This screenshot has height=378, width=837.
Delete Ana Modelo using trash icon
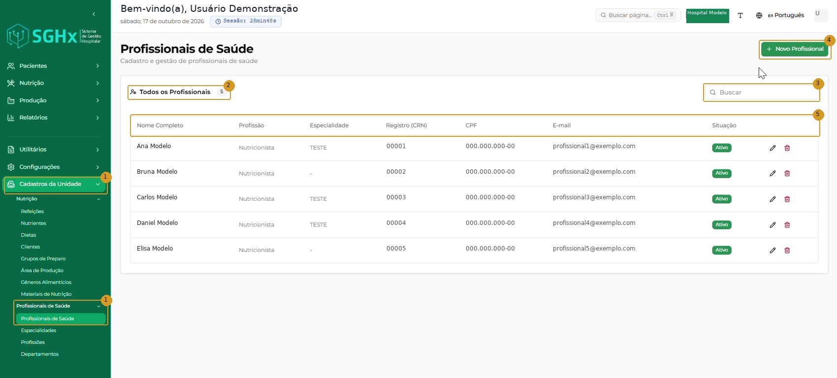point(787,148)
